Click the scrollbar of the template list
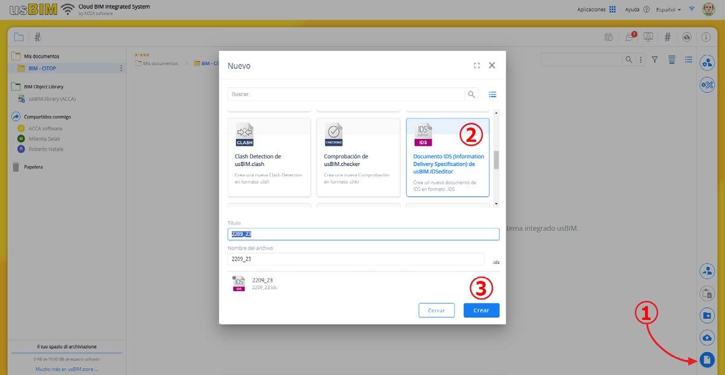 tap(496, 159)
